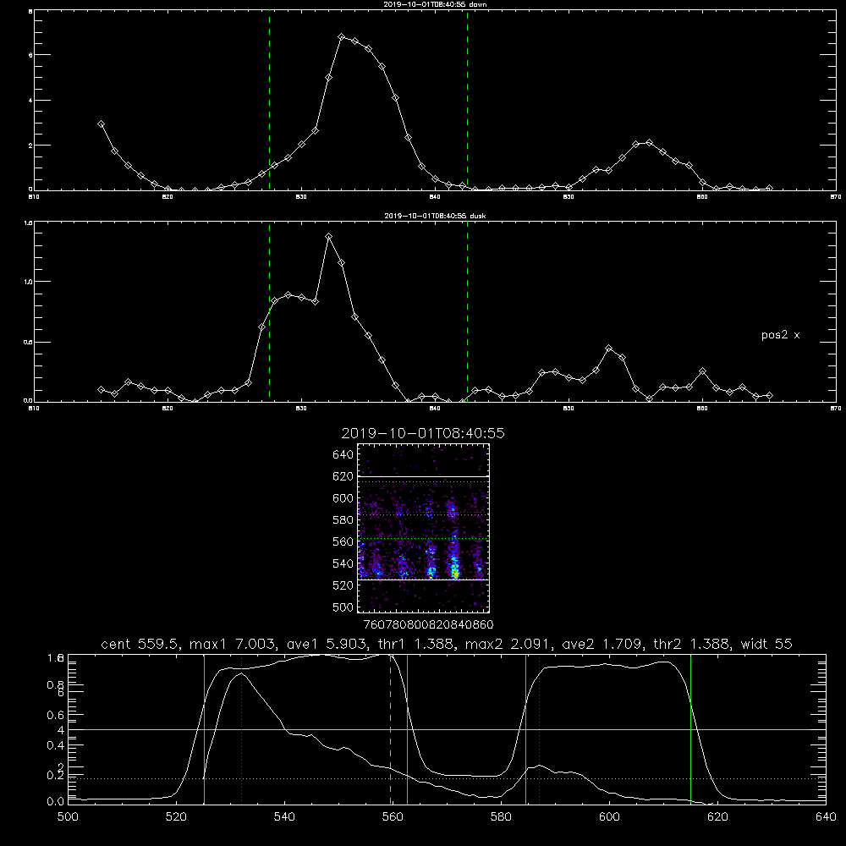
Task: Click the highest diamond marker of dawn curve
Action: [x=342, y=37]
